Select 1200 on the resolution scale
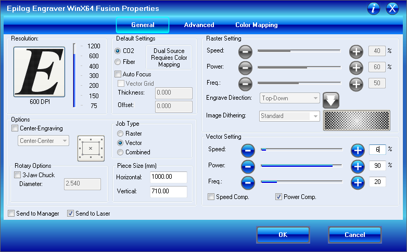407x252 pixels. pyautogui.click(x=94, y=46)
